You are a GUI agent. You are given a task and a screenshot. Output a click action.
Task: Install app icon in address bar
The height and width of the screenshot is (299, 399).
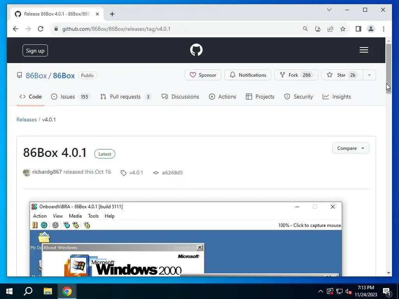tap(318, 29)
